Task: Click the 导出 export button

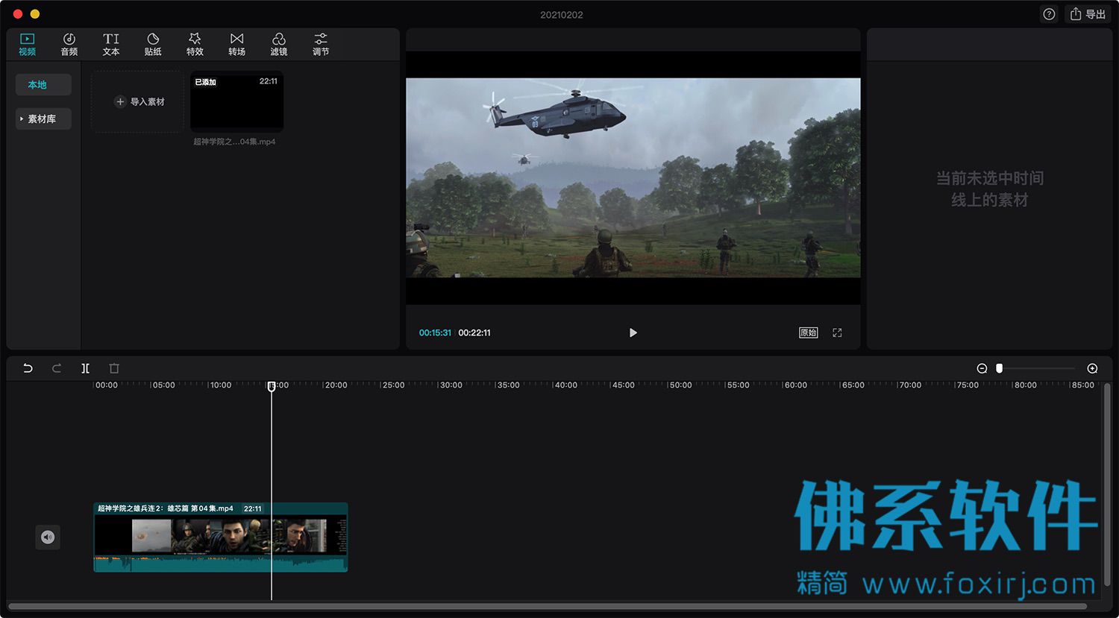Action: click(1088, 14)
